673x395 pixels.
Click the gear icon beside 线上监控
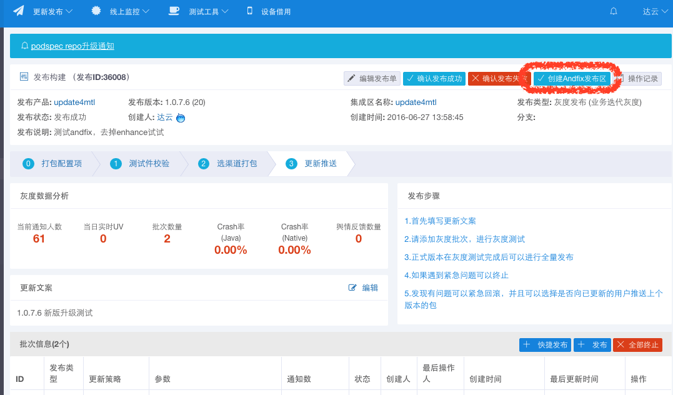[96, 11]
